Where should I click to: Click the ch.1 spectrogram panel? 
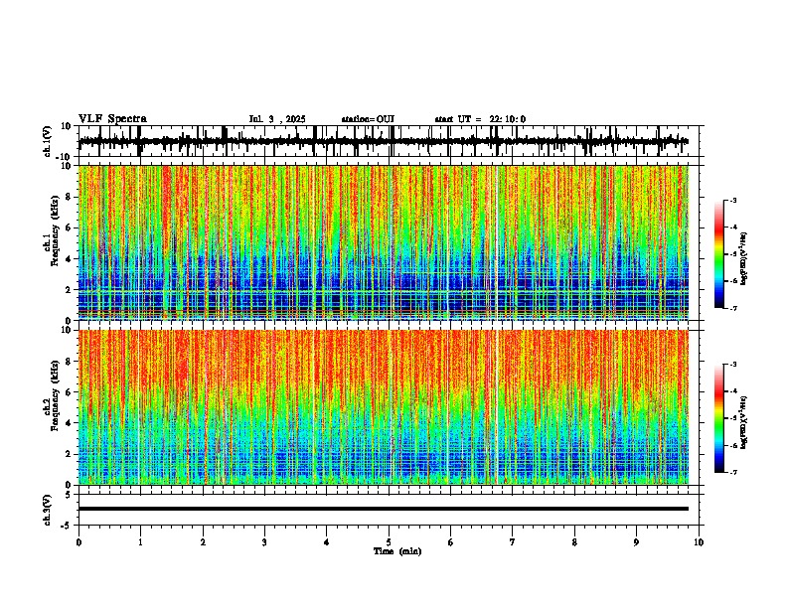point(384,242)
